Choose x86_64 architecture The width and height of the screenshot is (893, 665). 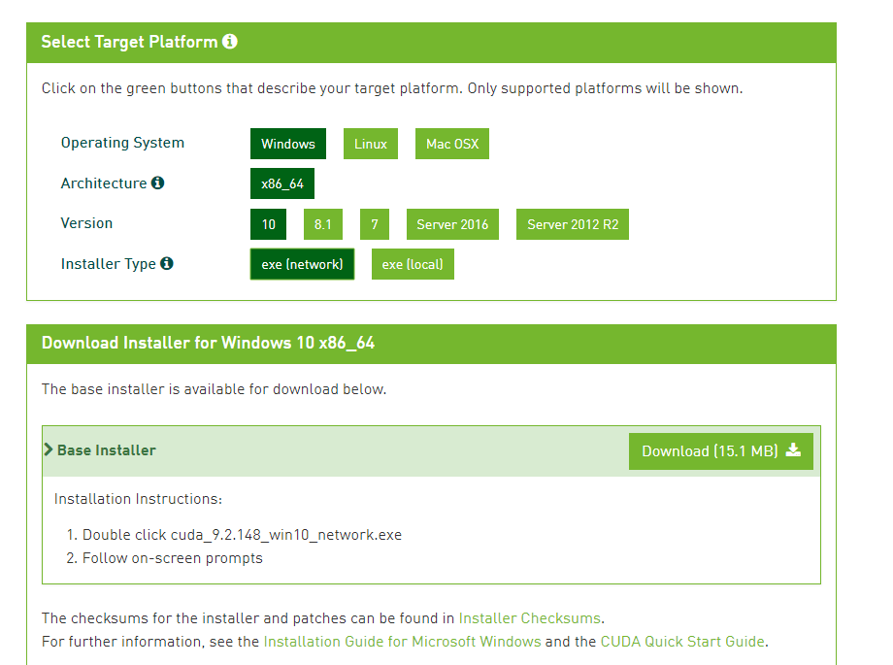[282, 183]
